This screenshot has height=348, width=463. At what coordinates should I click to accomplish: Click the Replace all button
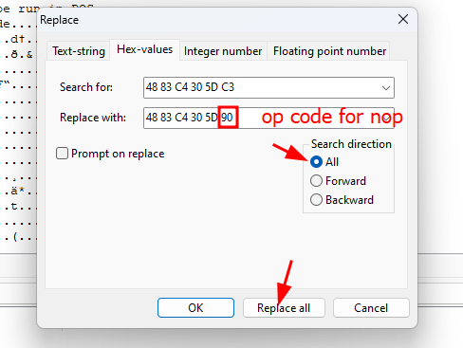(x=284, y=307)
